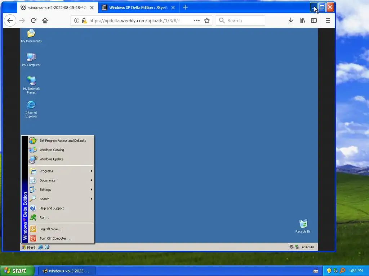Viewport: 369px width, 276px height.
Task: Choose Turn Off Computer...
Action: click(61, 239)
